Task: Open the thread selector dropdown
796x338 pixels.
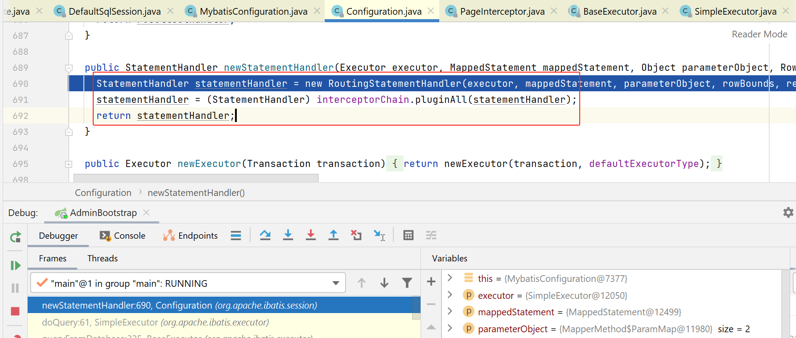Action: click(336, 283)
